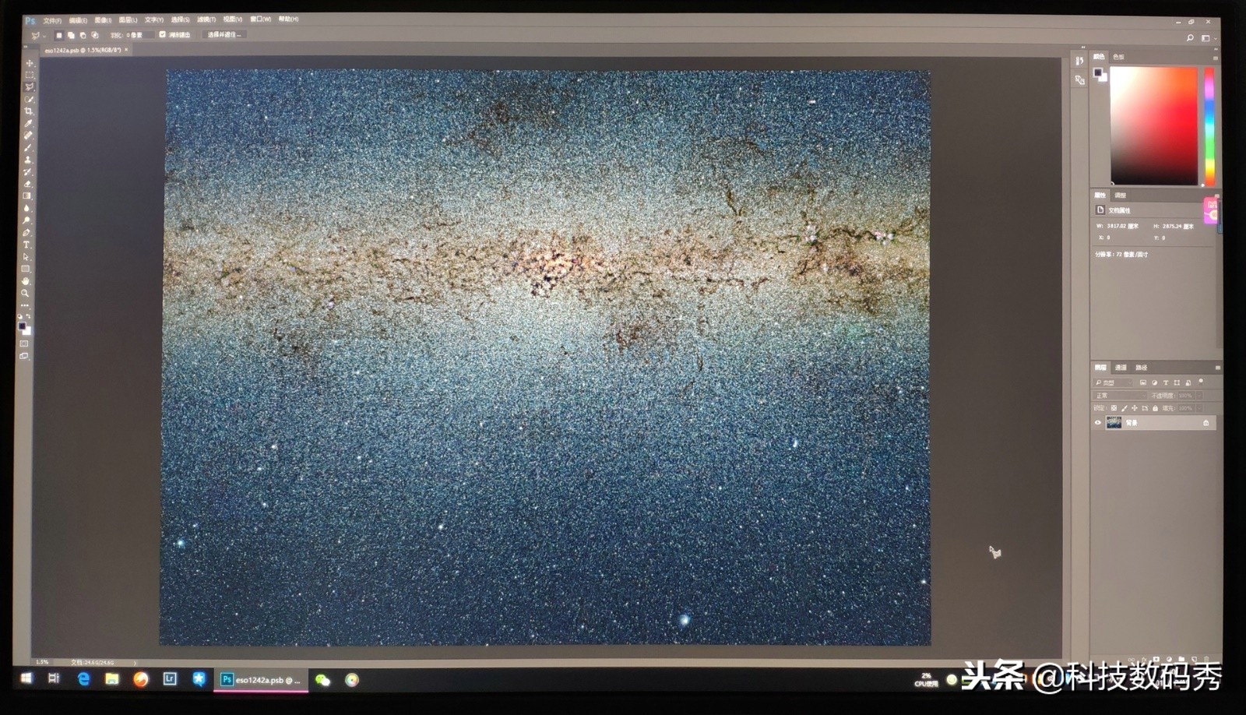Switch to the 色板 swatches tab
This screenshot has width=1246, height=715.
point(1119,57)
